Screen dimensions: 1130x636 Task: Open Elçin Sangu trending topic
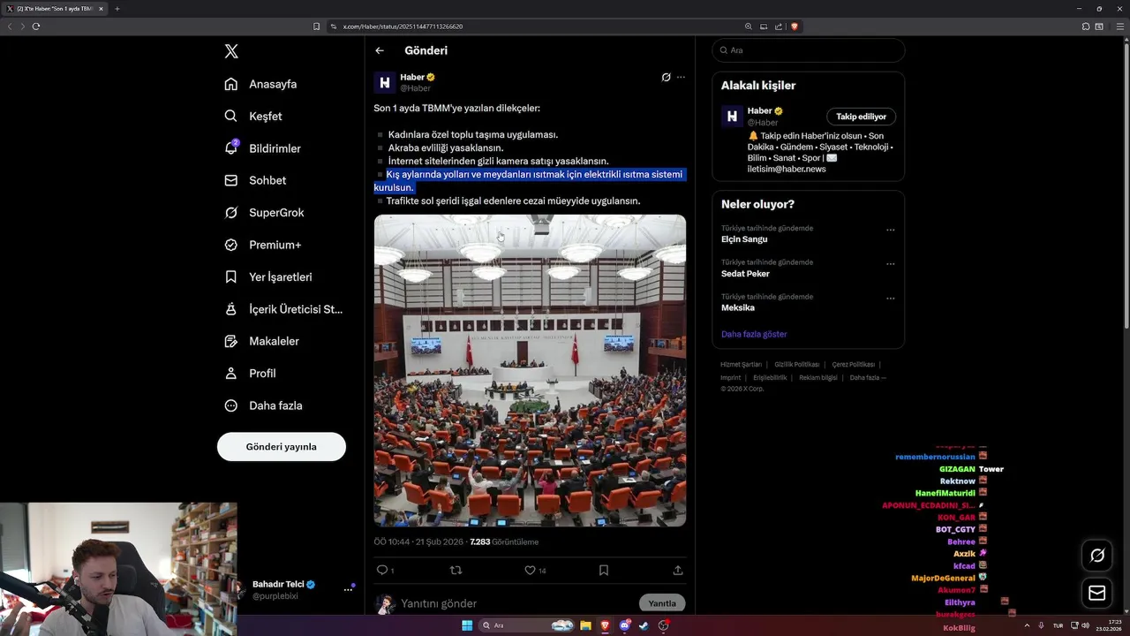744,239
